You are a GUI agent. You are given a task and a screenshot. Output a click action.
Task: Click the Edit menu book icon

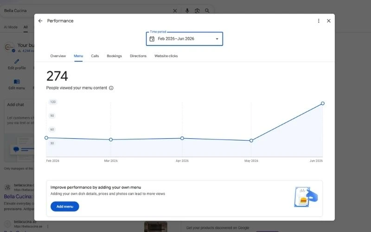17,82
